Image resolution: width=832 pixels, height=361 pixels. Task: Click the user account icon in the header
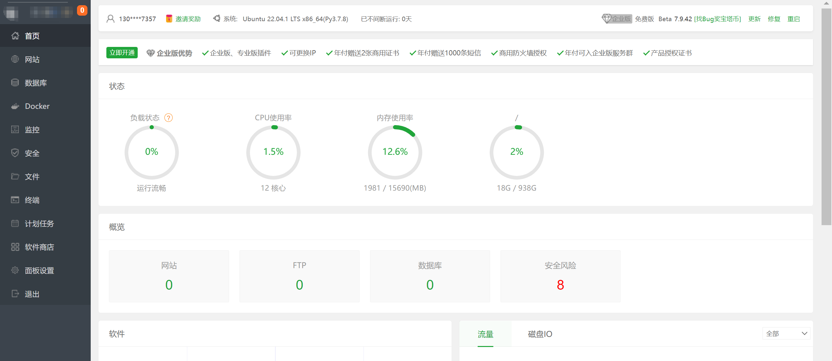click(x=111, y=19)
